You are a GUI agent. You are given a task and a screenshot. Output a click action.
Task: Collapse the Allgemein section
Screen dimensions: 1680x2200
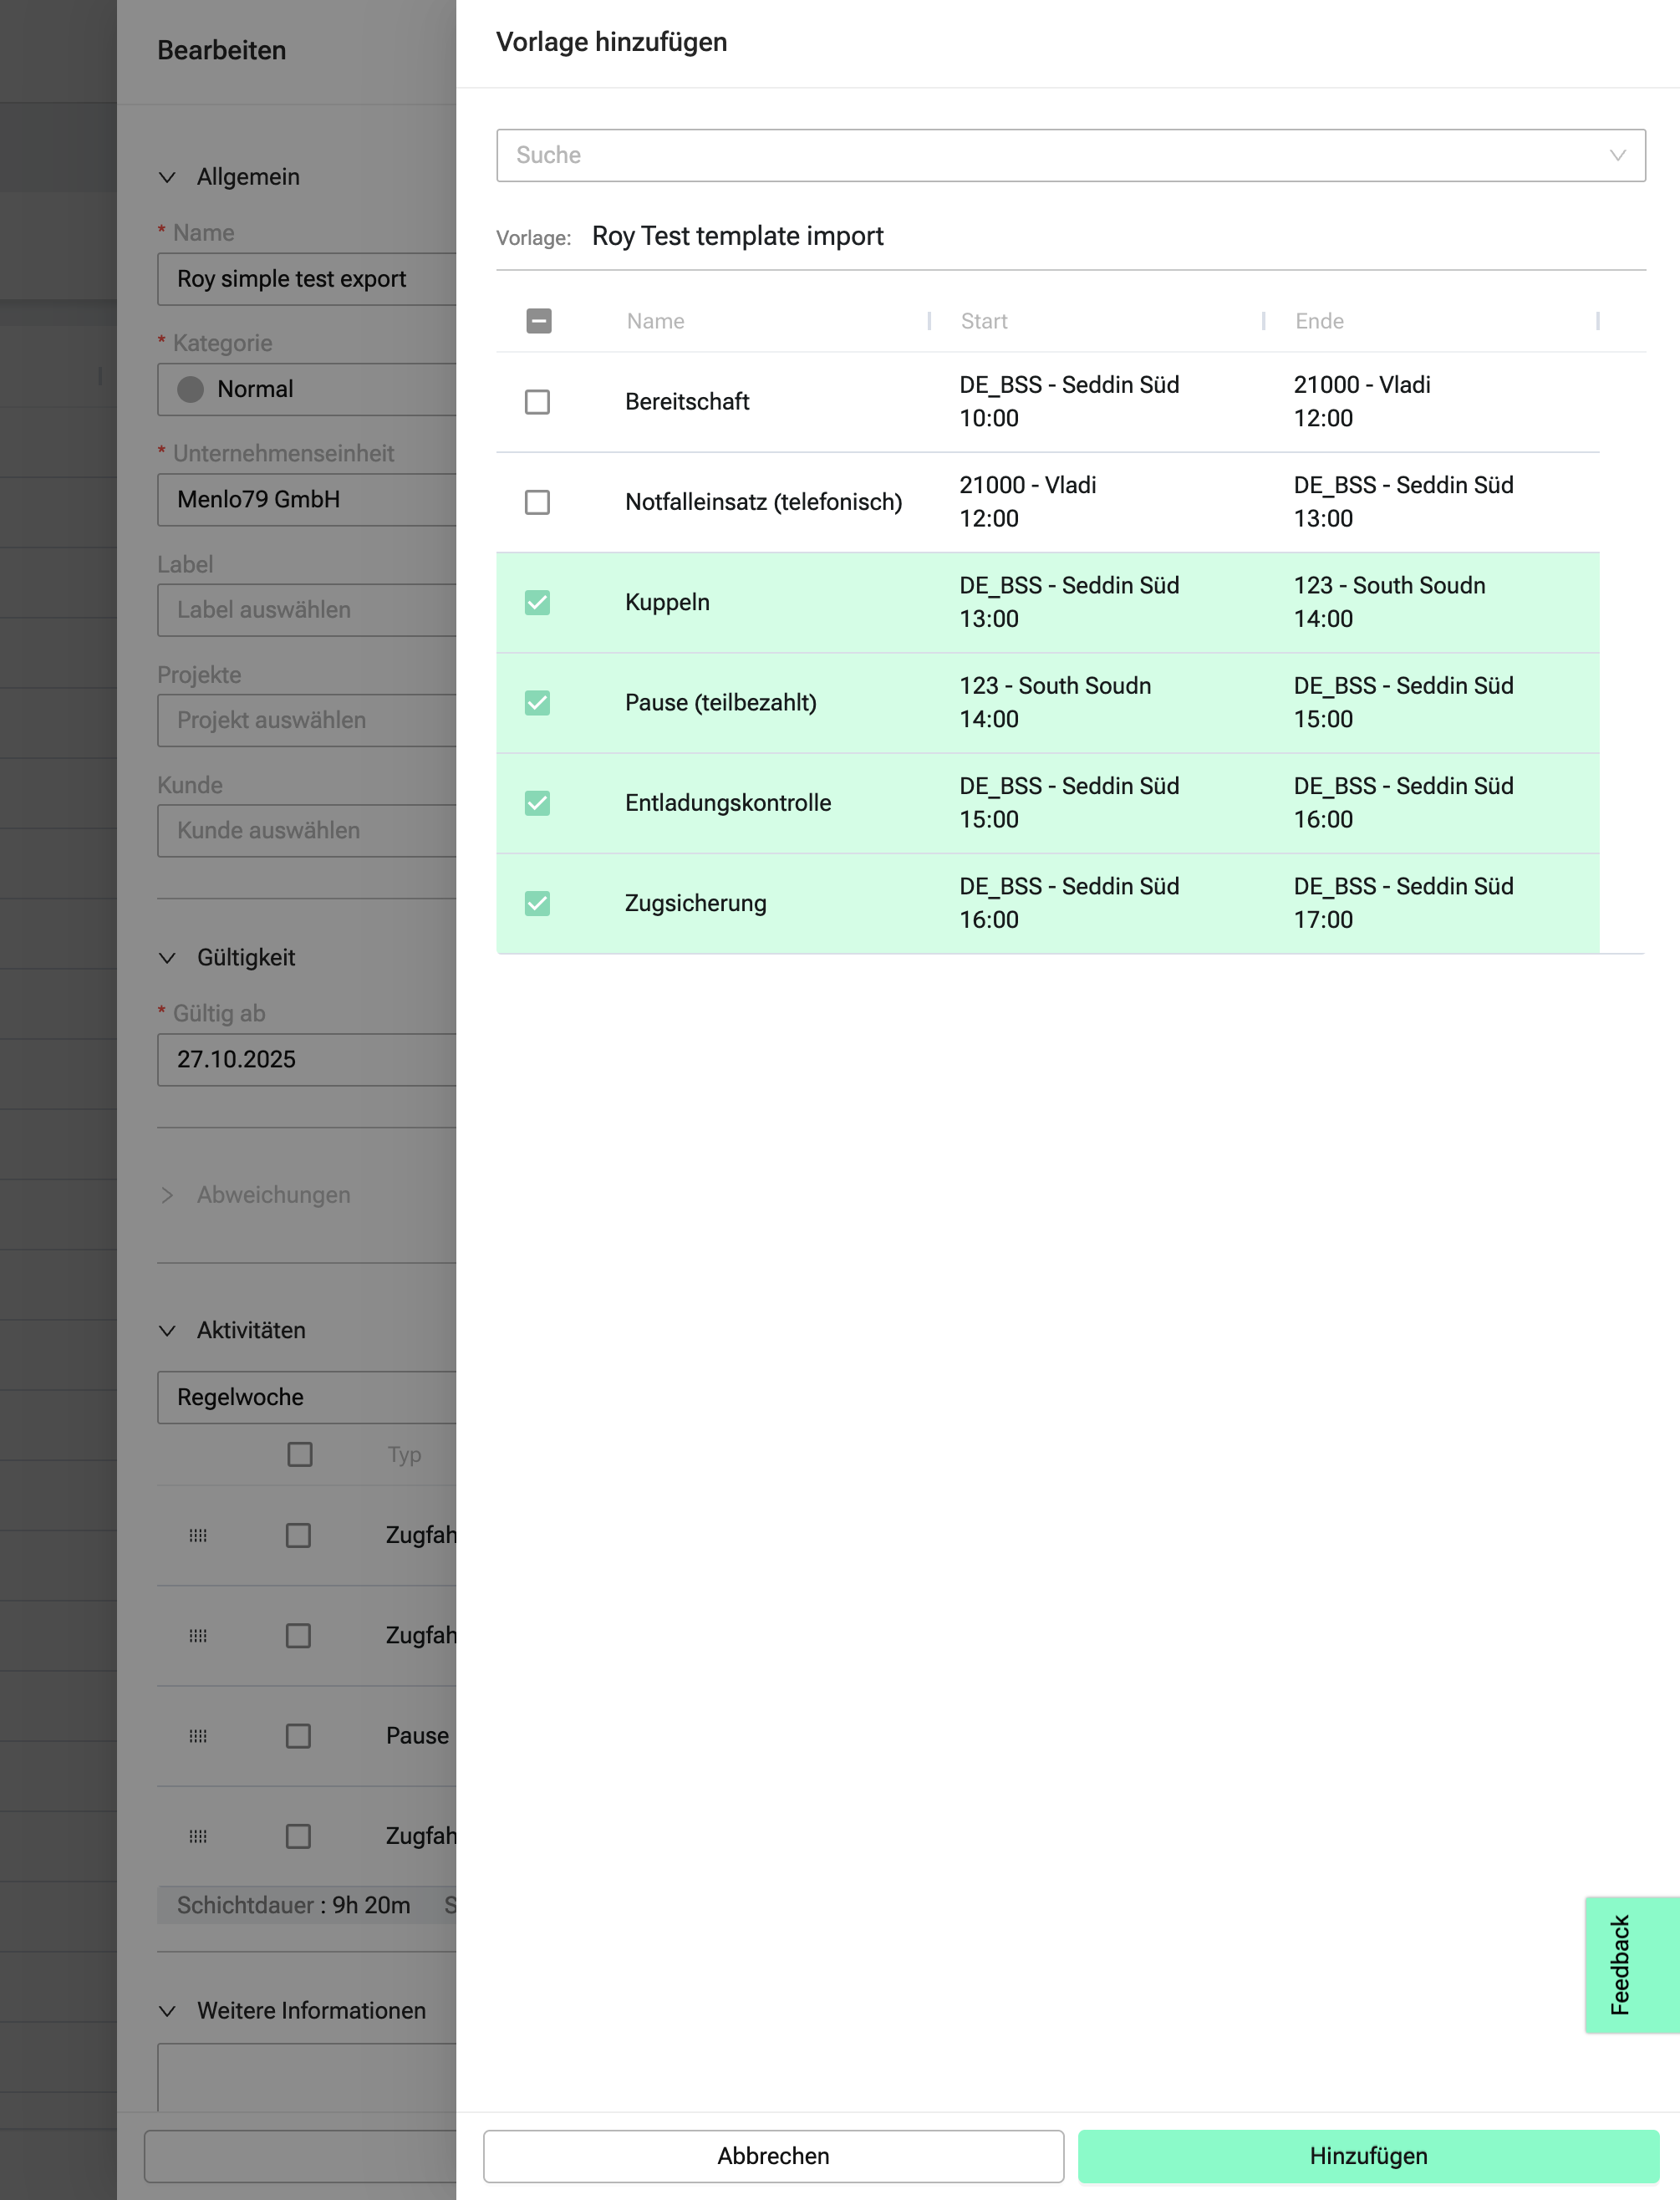coord(168,177)
